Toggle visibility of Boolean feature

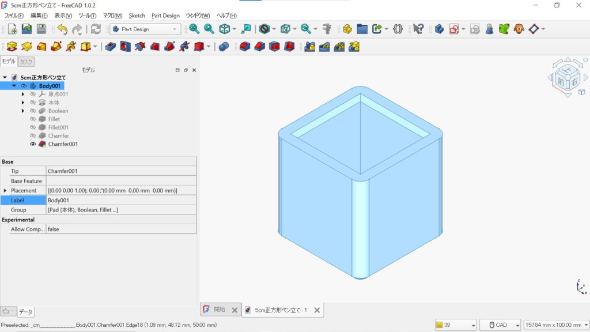[x=33, y=111]
